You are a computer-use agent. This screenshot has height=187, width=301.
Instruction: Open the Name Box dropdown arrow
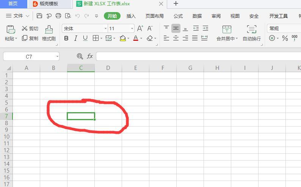57,56
